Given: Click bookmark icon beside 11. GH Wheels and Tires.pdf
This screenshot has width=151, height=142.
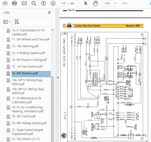Looking at the screenshot, I should click(x=9, y=40).
